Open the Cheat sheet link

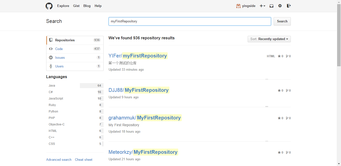pos(84,160)
